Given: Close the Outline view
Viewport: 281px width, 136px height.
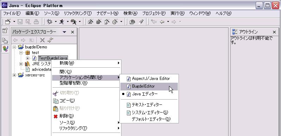Looking at the screenshot, I should [x=274, y=32].
